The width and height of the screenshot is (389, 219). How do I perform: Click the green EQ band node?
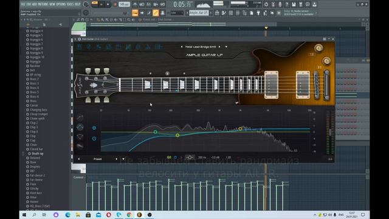156,132
